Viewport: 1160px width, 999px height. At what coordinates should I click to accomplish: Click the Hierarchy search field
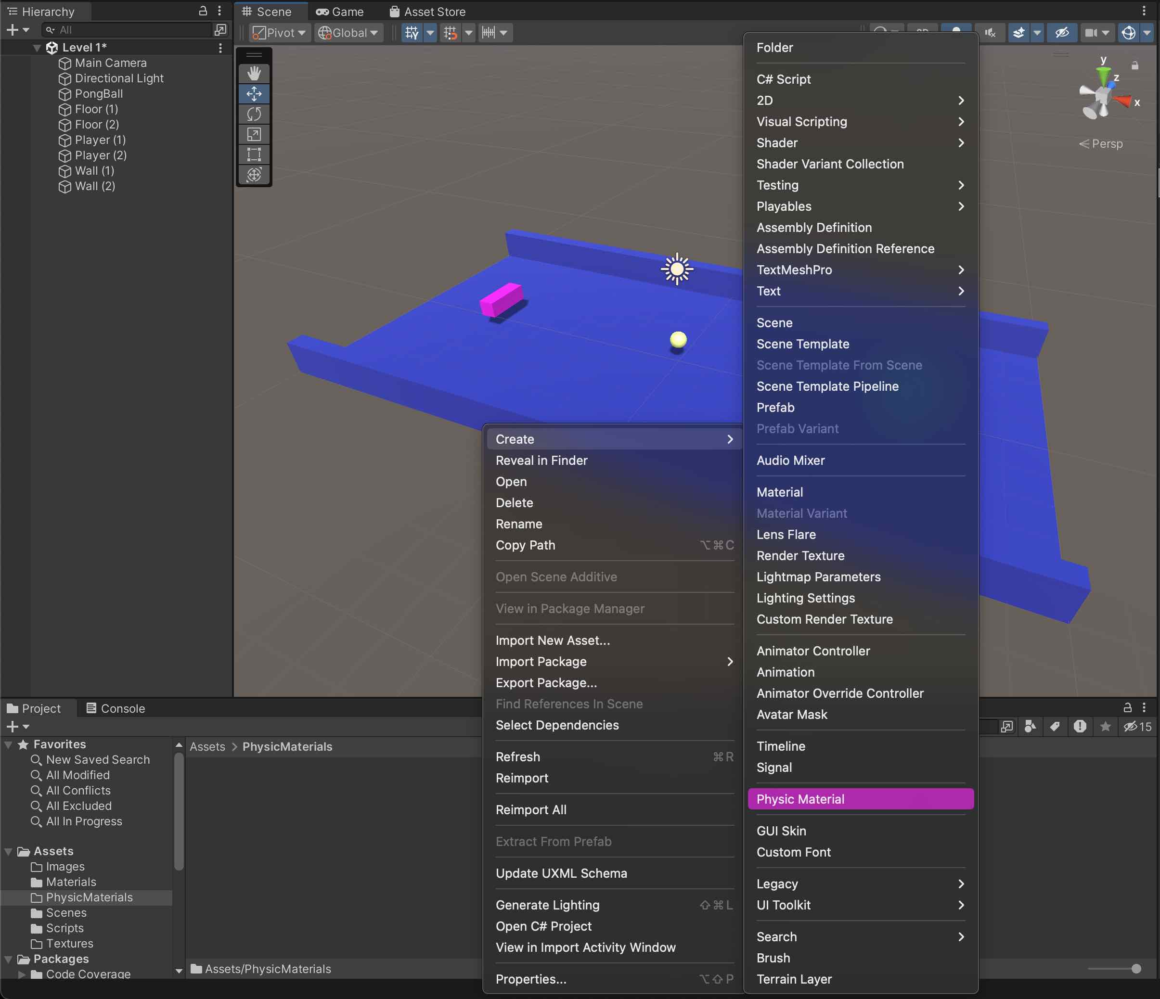(129, 30)
